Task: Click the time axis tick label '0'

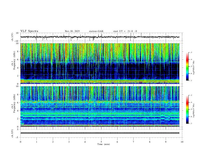Action: click(20, 142)
